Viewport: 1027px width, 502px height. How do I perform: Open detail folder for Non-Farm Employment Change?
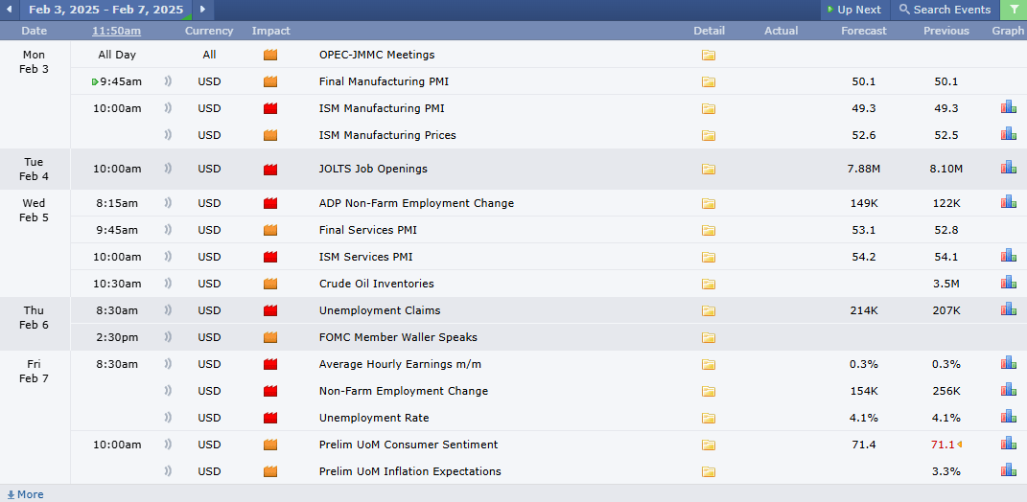coord(708,392)
